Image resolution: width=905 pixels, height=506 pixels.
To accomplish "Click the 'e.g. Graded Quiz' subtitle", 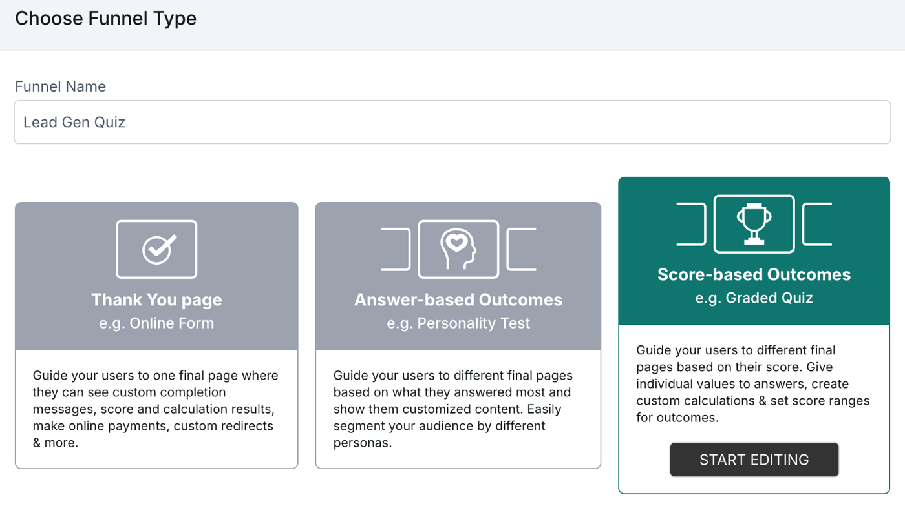I will point(754,298).
